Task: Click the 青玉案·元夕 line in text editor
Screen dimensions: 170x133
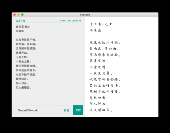Action: pos(23,27)
